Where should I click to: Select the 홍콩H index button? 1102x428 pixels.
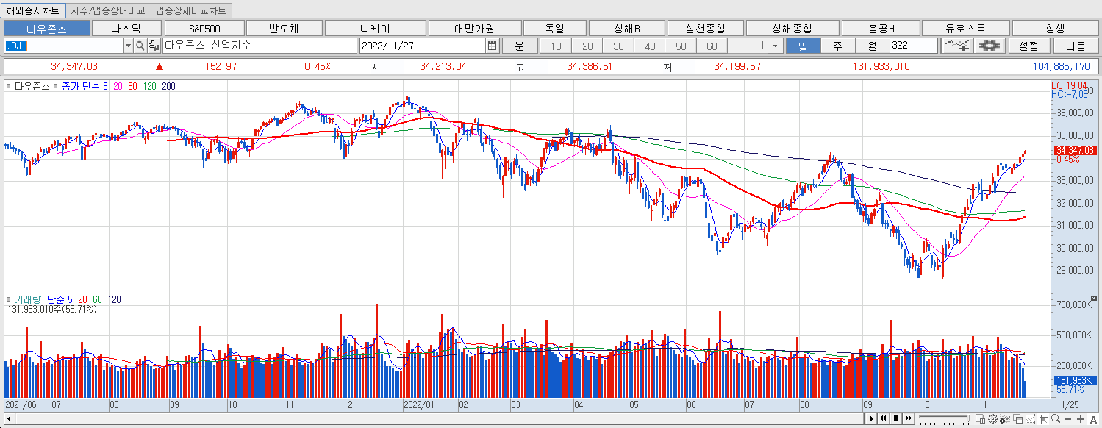(881, 29)
